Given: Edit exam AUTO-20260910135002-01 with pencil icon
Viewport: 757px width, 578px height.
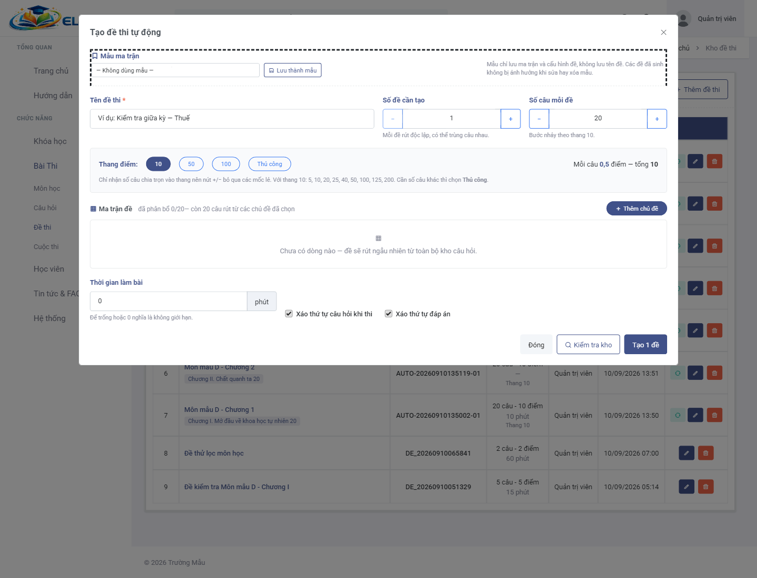Looking at the screenshot, I should (695, 415).
